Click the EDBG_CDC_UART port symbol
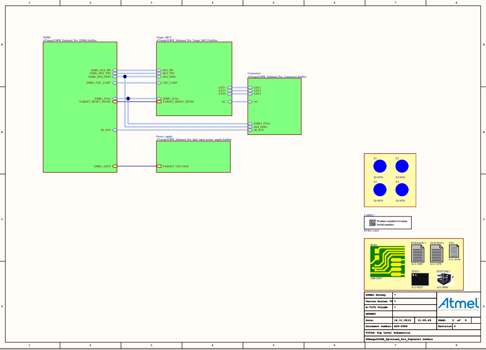Screen dimensions: 486x350 115,83
